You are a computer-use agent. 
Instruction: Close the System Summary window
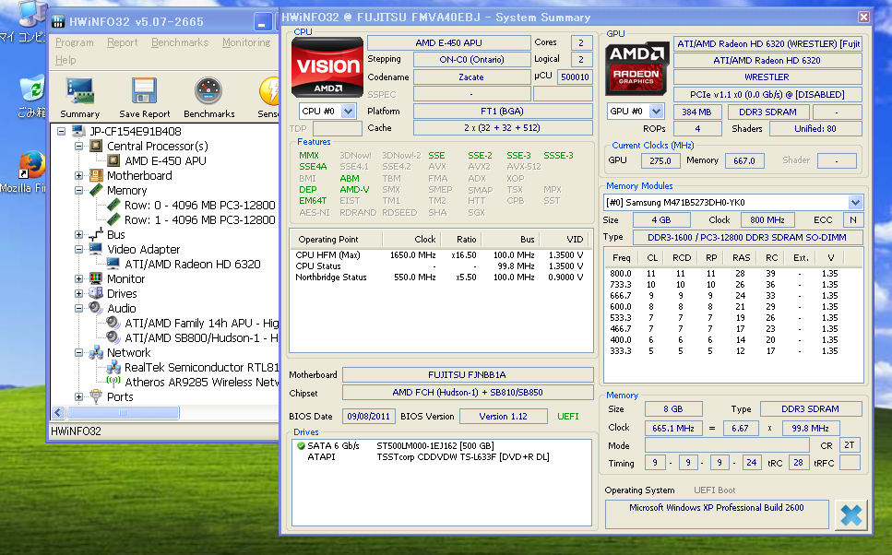pyautogui.click(x=863, y=18)
